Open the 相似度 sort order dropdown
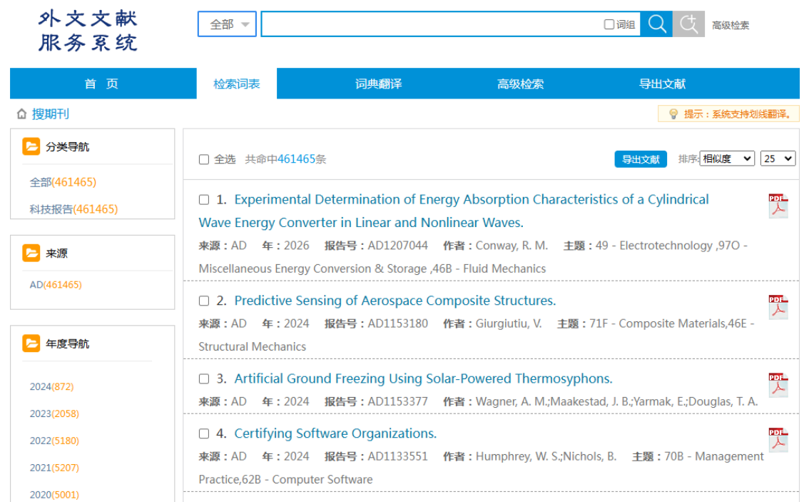This screenshot has width=809, height=502. (727, 159)
